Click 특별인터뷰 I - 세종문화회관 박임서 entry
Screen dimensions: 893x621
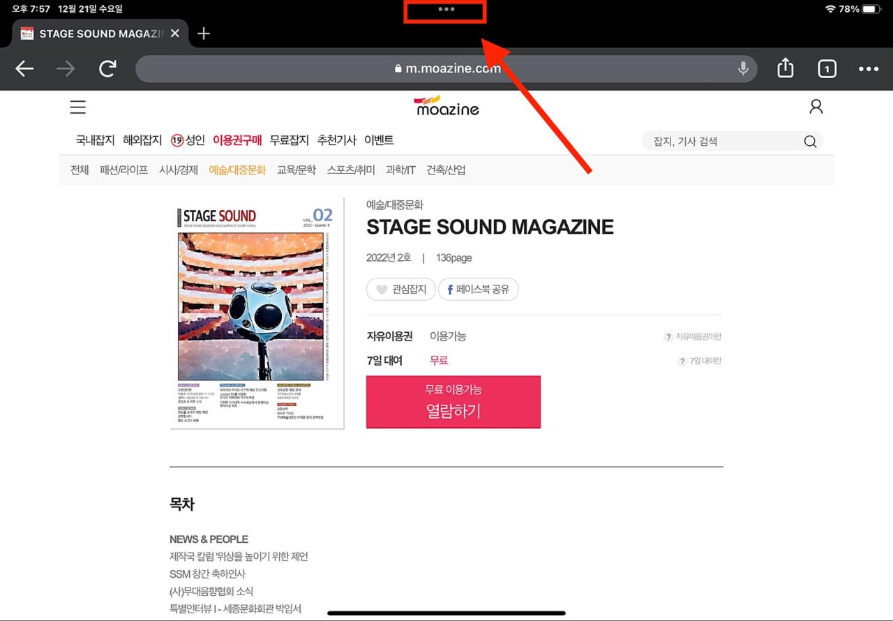pyautogui.click(x=235, y=609)
